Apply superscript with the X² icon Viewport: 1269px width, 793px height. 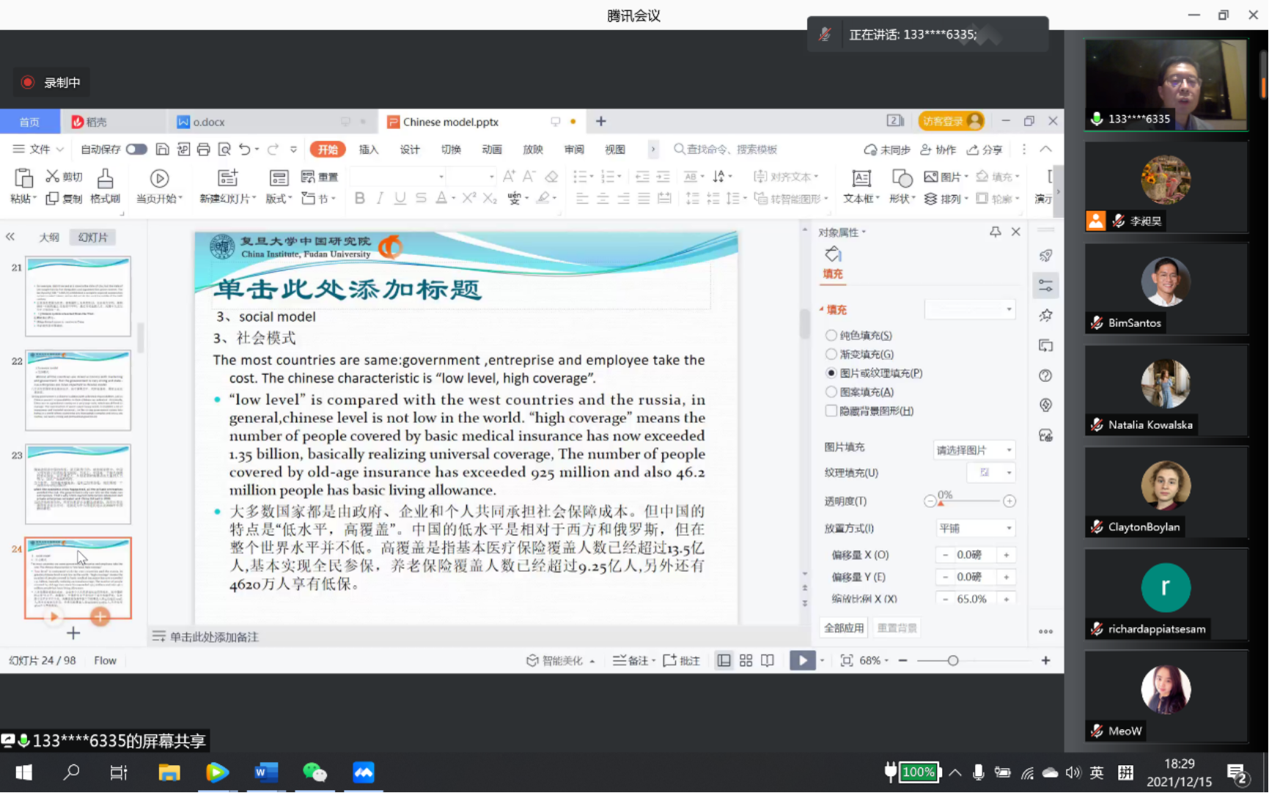pos(468,198)
